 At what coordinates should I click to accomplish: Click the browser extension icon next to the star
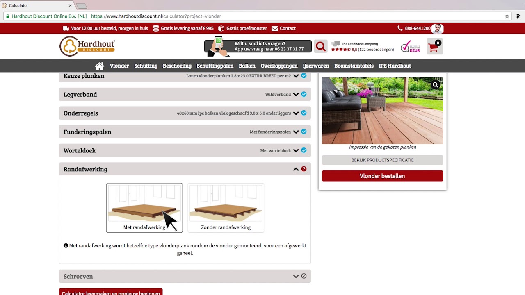click(518, 16)
